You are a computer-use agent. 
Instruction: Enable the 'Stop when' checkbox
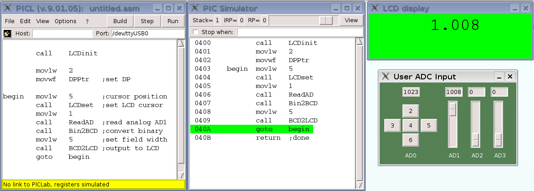click(196, 32)
